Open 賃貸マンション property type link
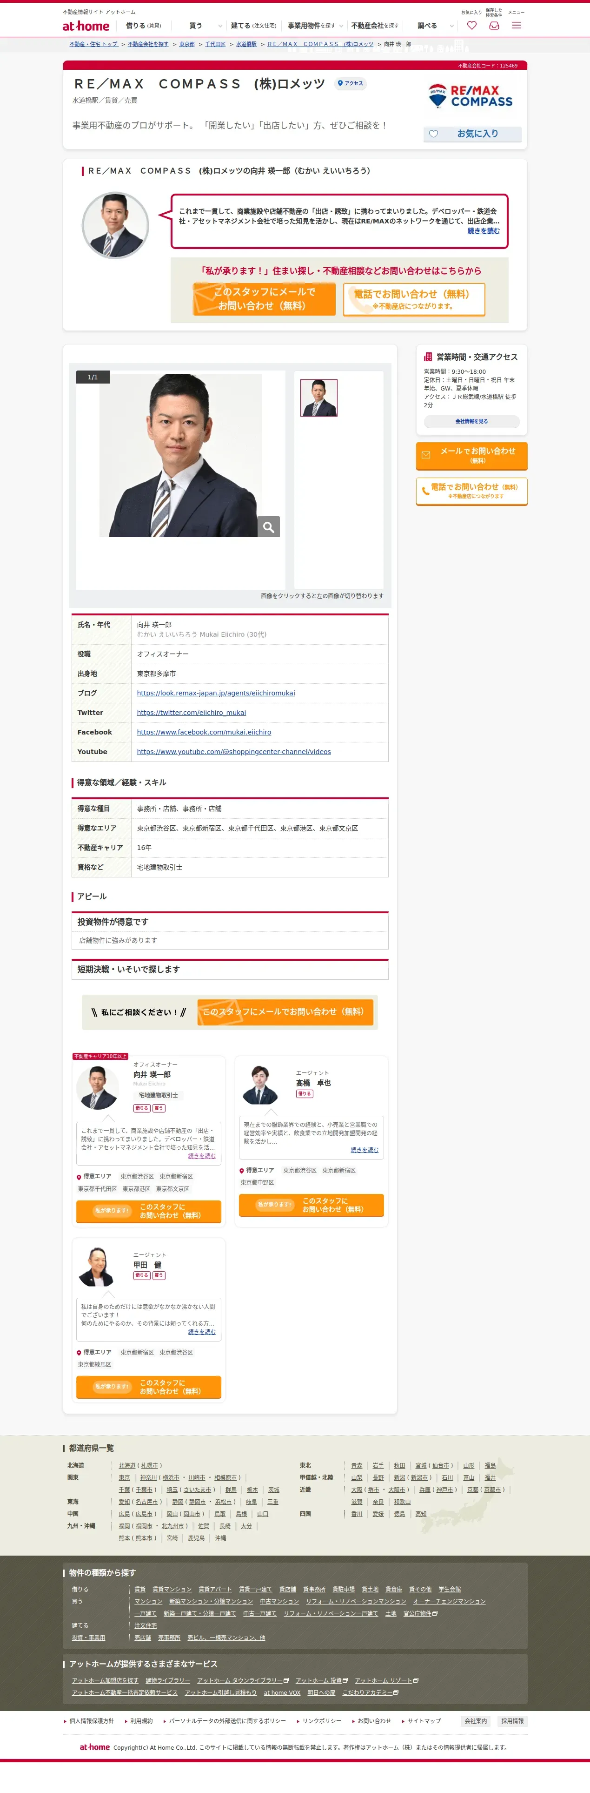The image size is (590, 1793). click(172, 1589)
